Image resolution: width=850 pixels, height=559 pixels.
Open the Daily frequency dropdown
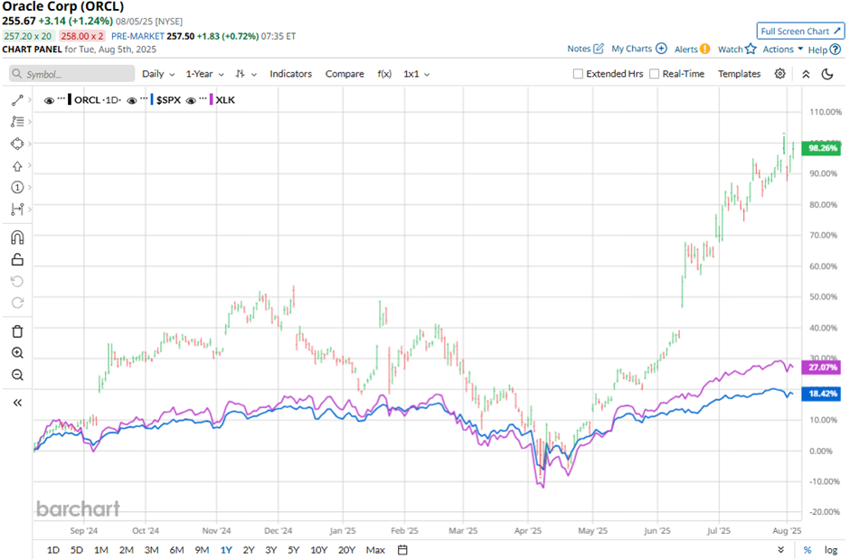[158, 74]
